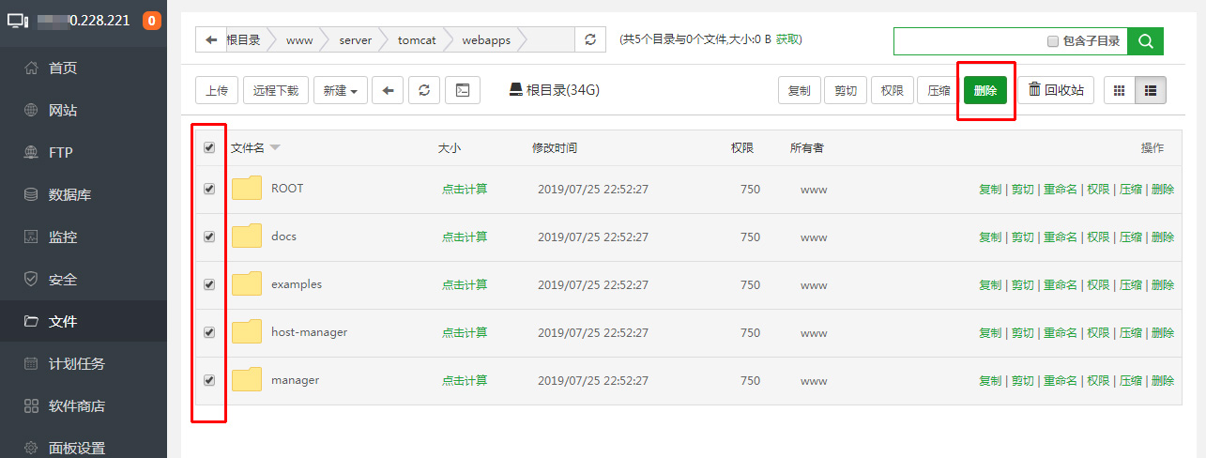This screenshot has height=458, width=1206.
Task: Expand the 新建 dropdown
Action: [x=340, y=90]
